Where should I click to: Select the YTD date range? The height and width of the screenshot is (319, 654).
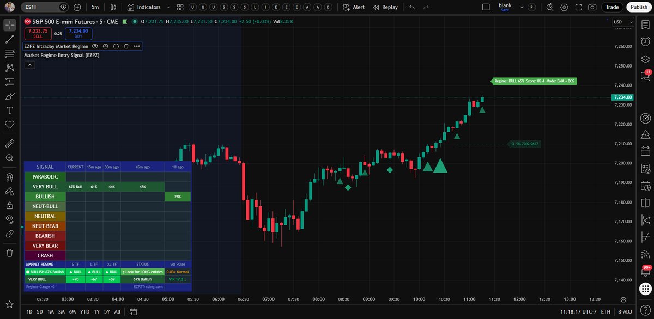coord(84,311)
